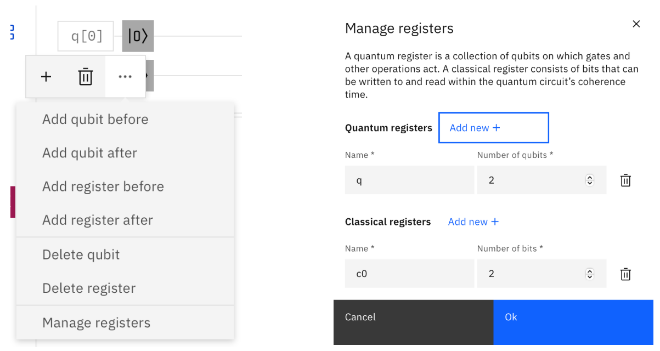
Task: Choose Add qubit after
Action: [x=90, y=153]
